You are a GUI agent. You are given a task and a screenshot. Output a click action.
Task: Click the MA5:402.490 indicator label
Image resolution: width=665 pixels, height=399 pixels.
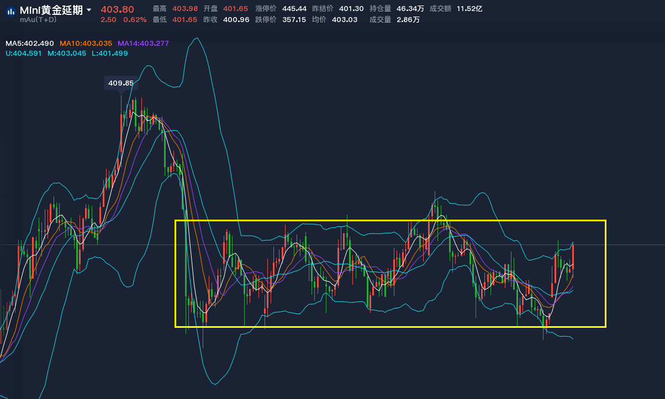pyautogui.click(x=30, y=43)
